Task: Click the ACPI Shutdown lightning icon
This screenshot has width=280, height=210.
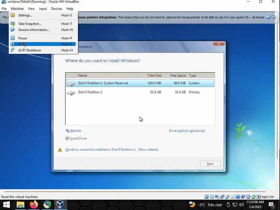Action: point(13,50)
